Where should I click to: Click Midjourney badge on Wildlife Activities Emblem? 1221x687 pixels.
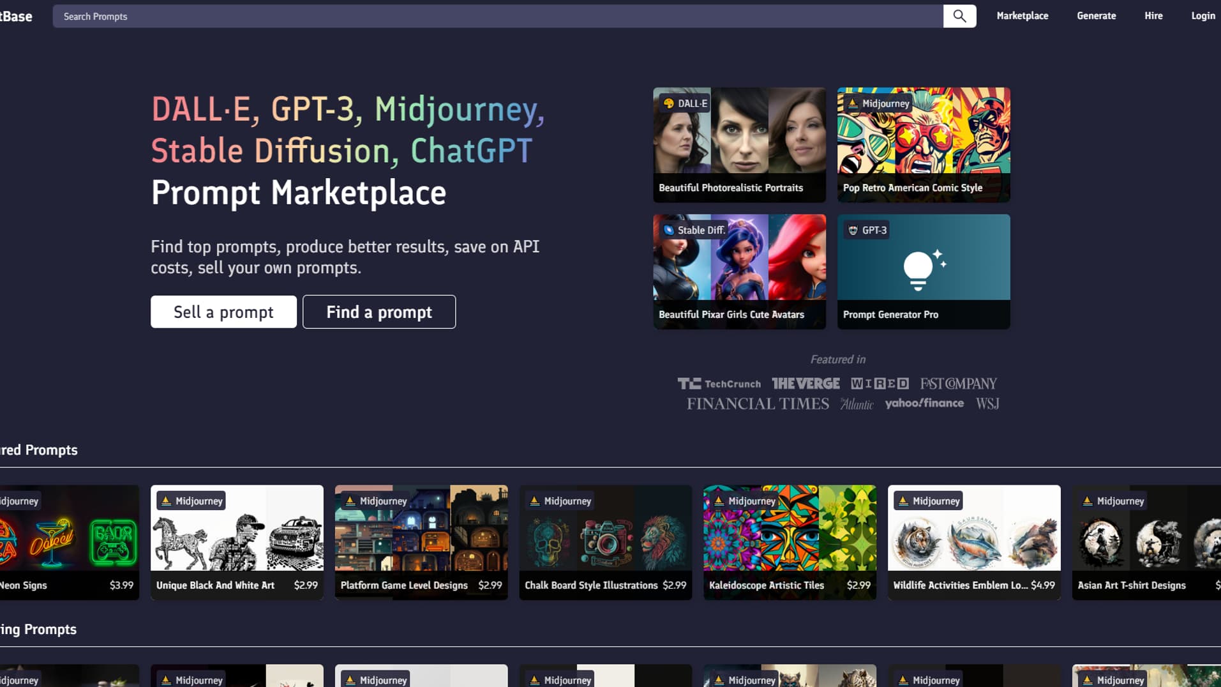coord(929,501)
